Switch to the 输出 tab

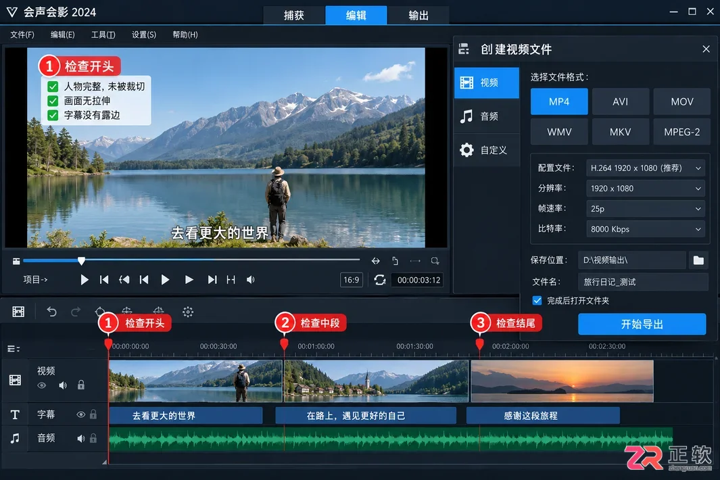coord(418,15)
